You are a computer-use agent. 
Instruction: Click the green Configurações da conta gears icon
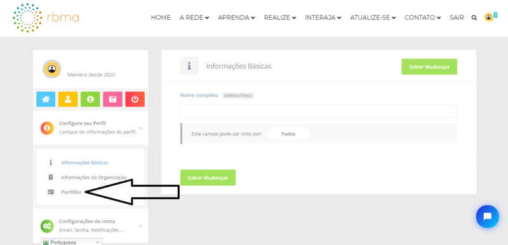tap(47, 226)
